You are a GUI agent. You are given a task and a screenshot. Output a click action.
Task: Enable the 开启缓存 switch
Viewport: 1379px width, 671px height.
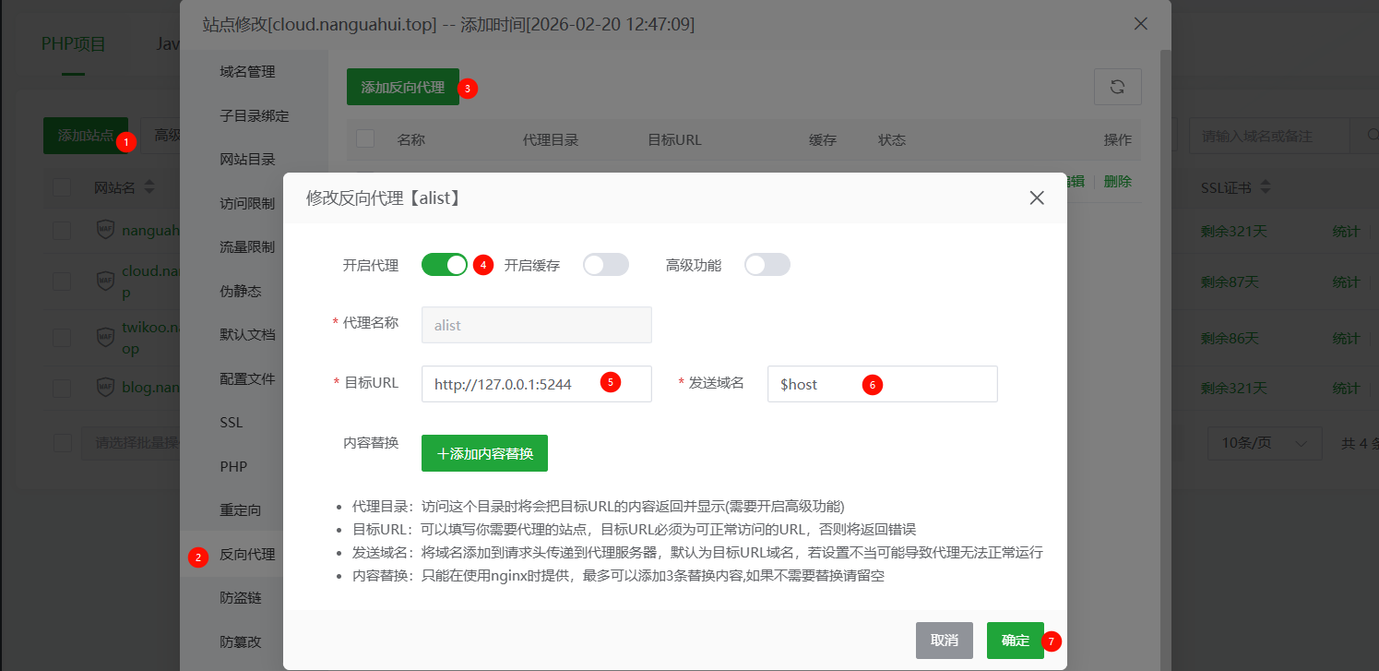tap(606, 265)
